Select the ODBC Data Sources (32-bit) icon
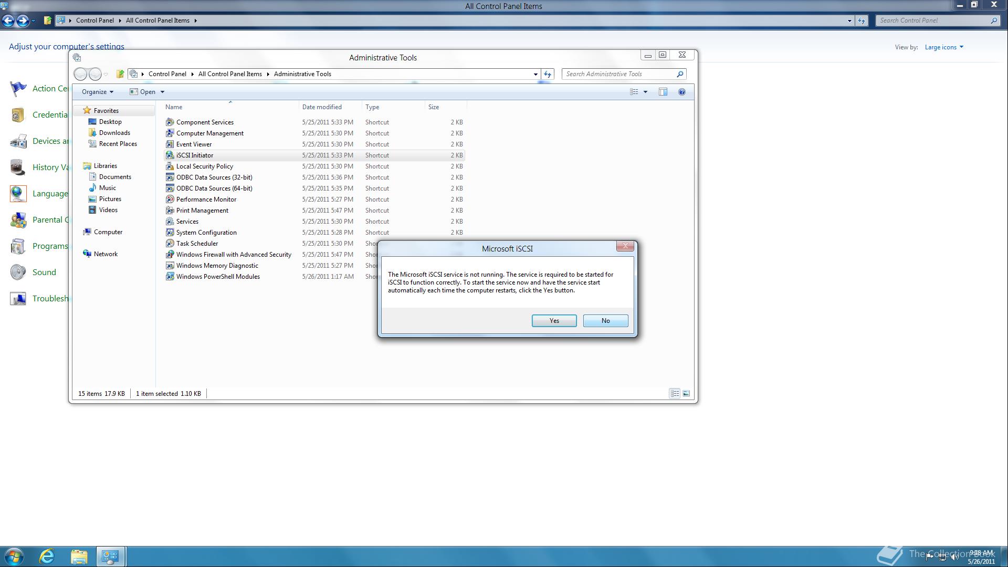 170,177
